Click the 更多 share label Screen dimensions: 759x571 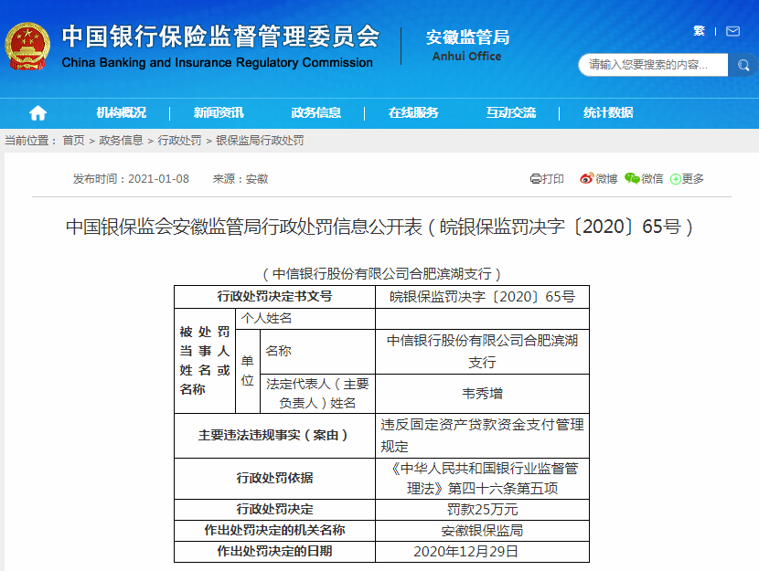[692, 179]
